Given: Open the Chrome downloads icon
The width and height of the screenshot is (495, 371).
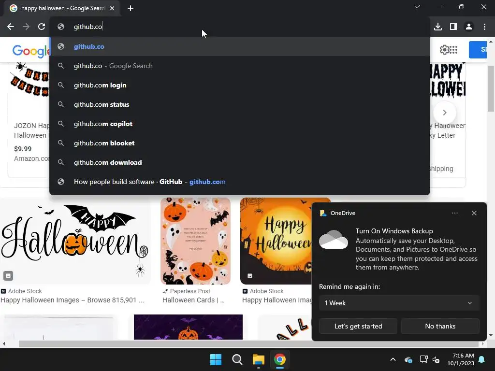Looking at the screenshot, I should pos(438,27).
